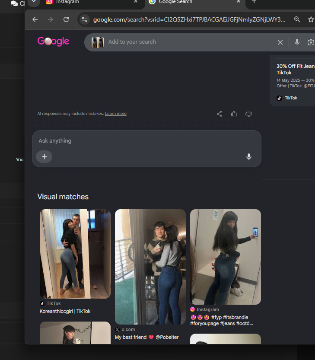315x360 pixels.
Task: Clear the search with the X icon
Action: click(x=280, y=42)
